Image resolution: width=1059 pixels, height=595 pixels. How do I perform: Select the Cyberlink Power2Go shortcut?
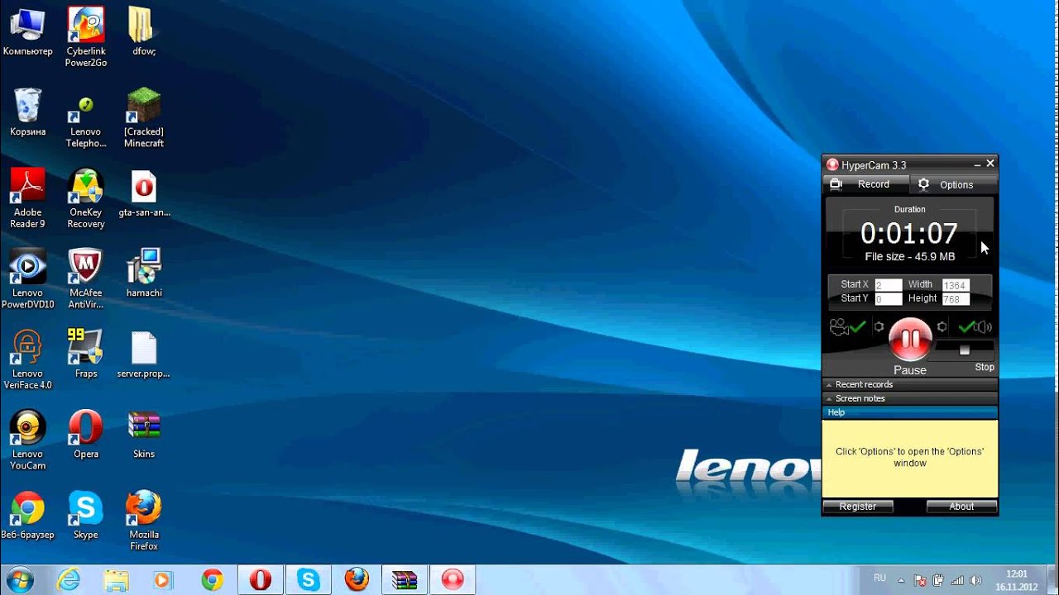click(86, 37)
